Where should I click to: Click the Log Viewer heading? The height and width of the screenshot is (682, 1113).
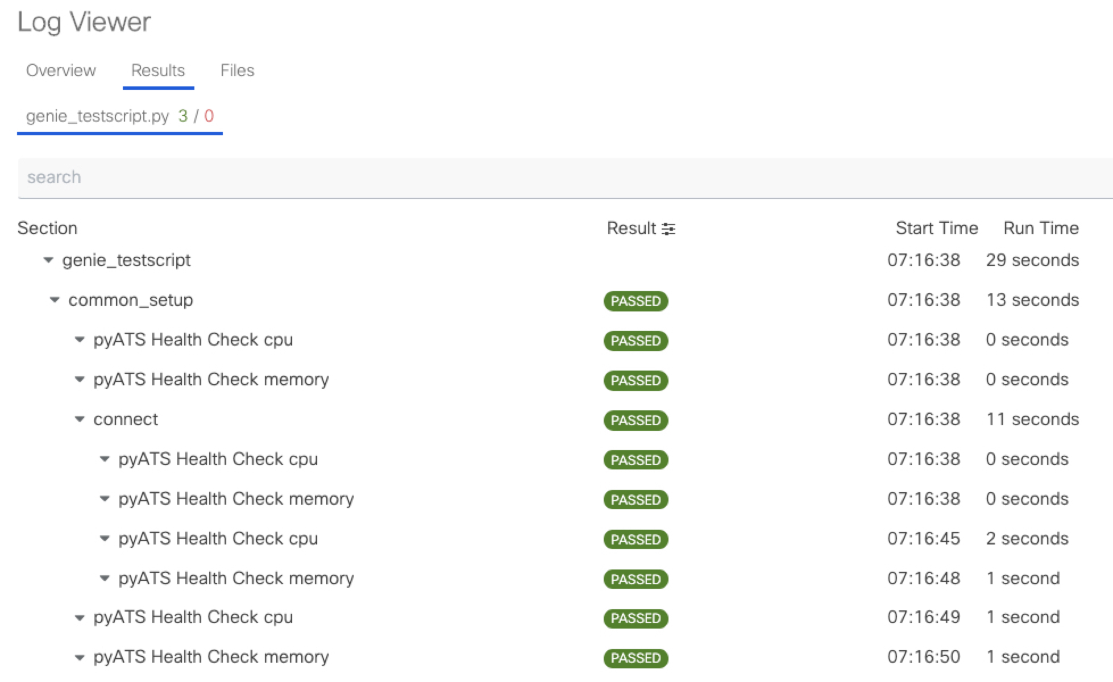pos(84,23)
